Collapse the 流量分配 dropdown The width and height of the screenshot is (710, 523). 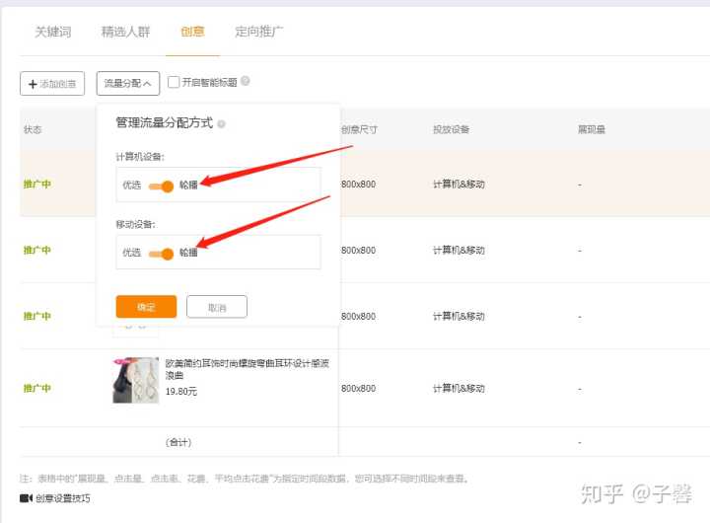point(127,84)
